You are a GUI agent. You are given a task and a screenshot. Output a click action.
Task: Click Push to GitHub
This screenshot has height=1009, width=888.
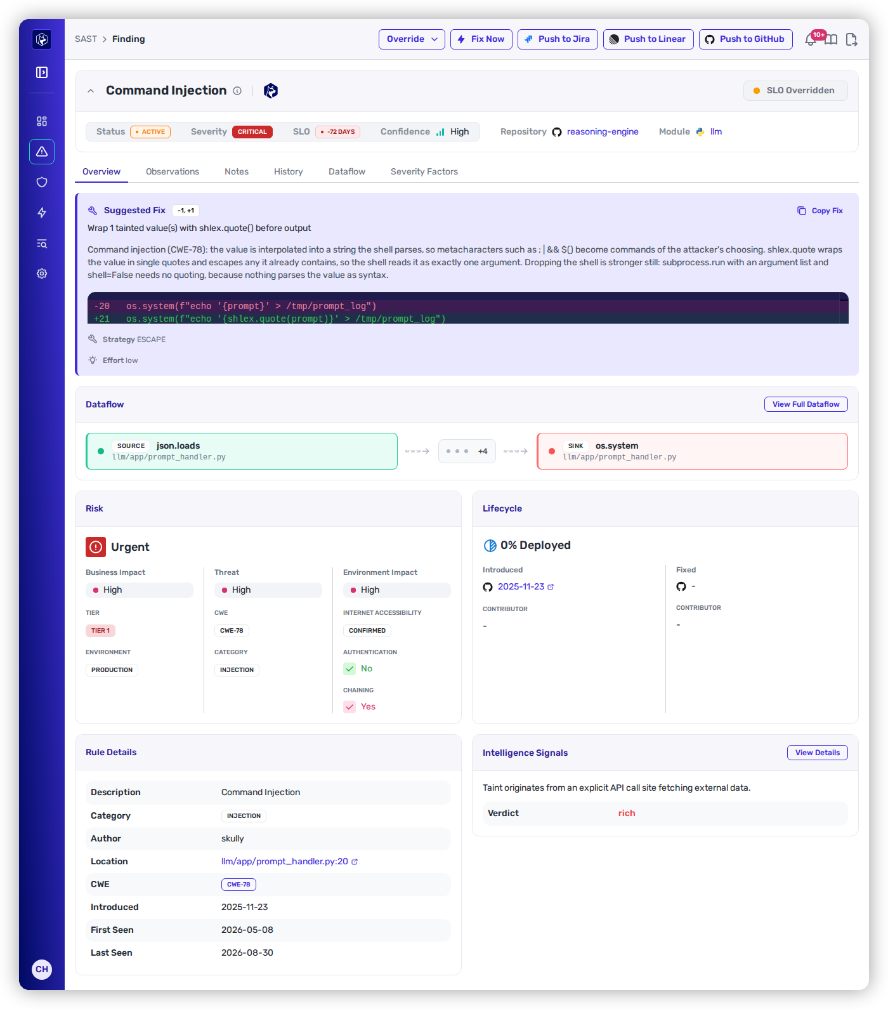tap(746, 39)
